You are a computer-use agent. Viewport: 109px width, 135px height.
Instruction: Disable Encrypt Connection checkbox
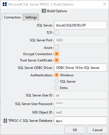[x=57, y=54]
